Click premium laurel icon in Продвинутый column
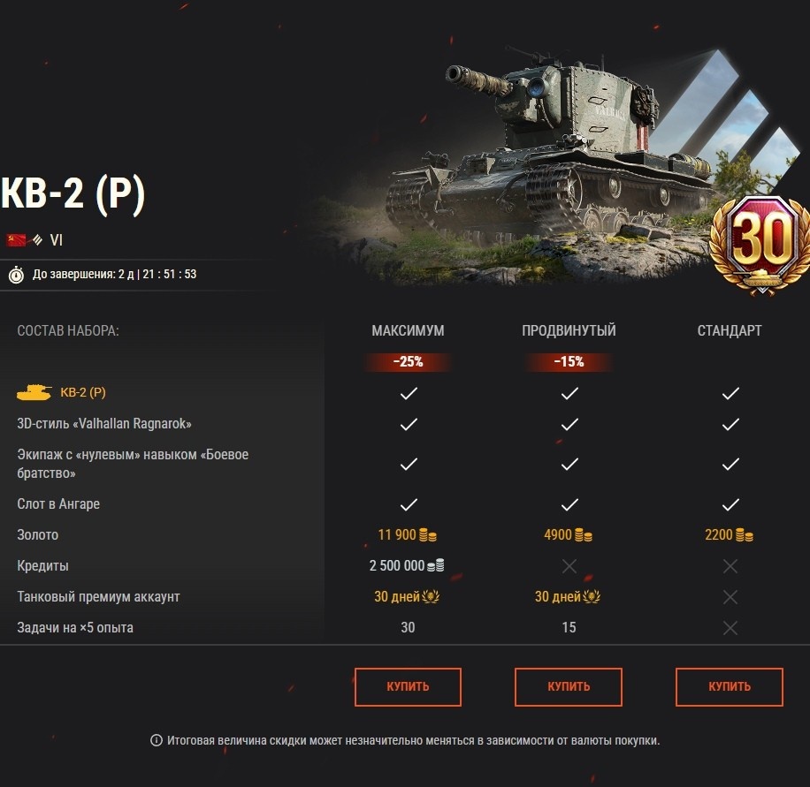Image resolution: width=810 pixels, height=787 pixels. (591, 596)
